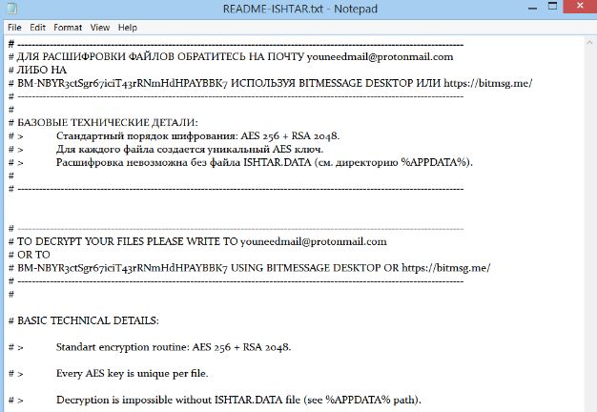Image resolution: width=597 pixels, height=412 pixels.
Task: Click the https://bitmsg.me/ URL in the Russian section
Action: click(x=486, y=83)
